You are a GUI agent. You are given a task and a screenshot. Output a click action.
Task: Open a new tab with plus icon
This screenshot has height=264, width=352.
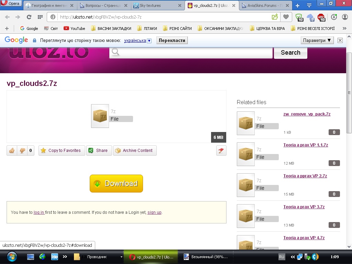297,5
